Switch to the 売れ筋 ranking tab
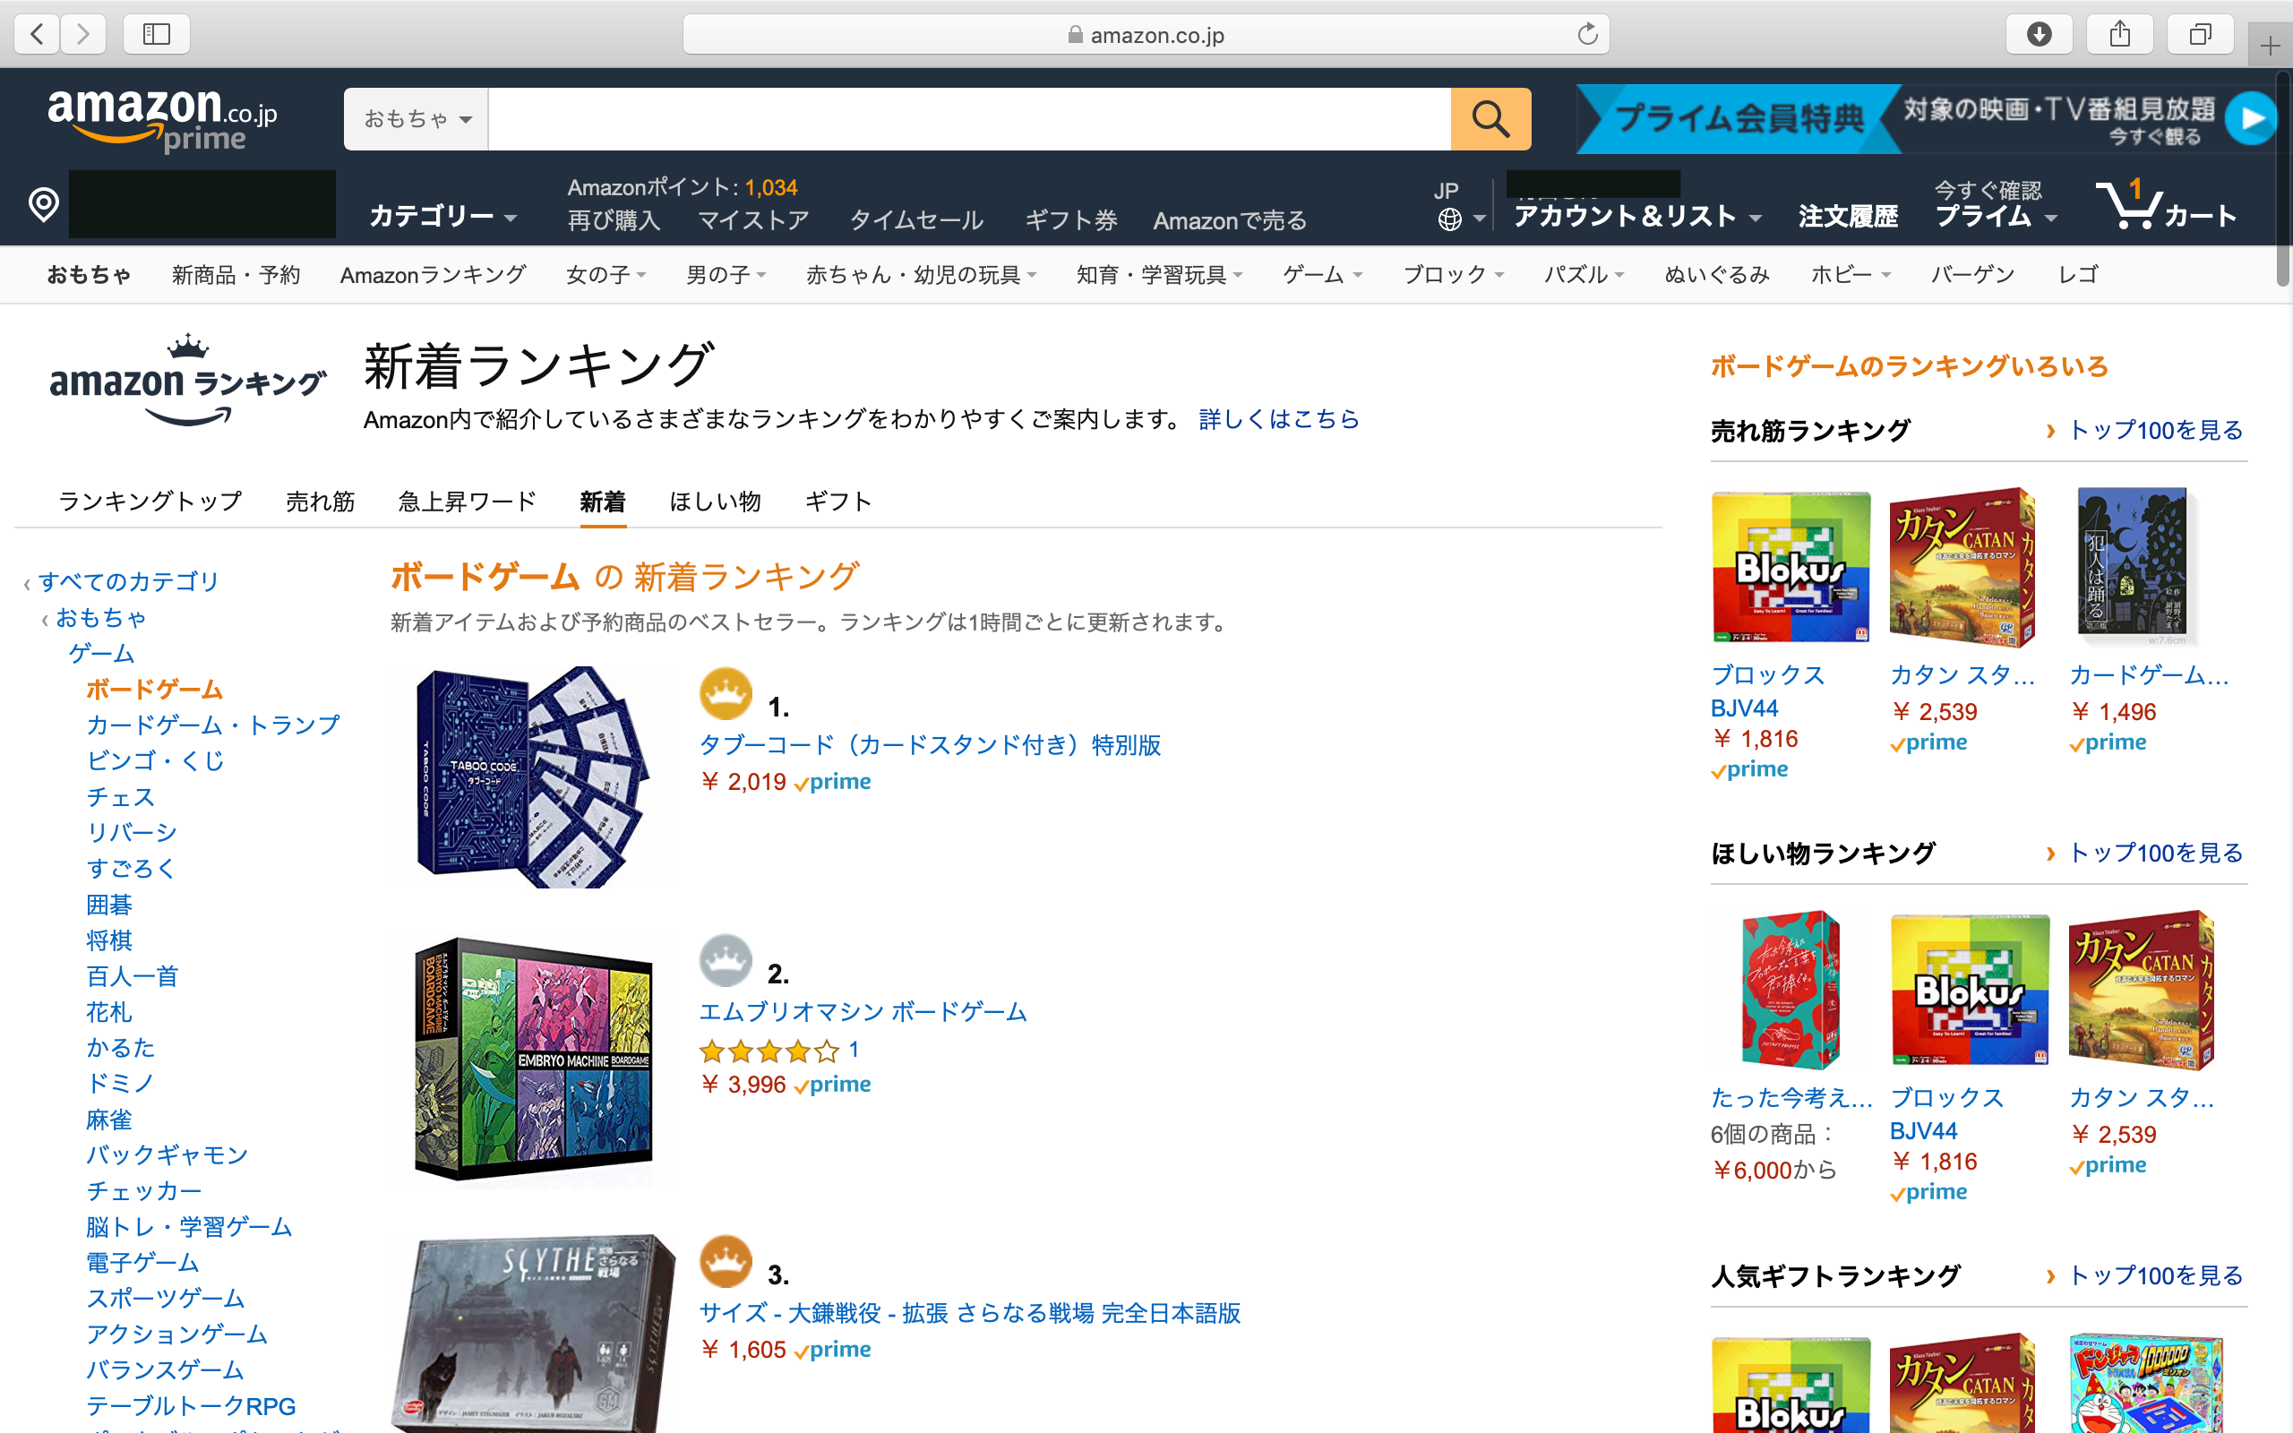2293x1433 pixels. (319, 501)
